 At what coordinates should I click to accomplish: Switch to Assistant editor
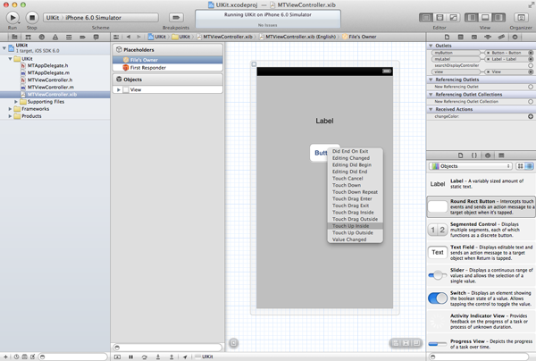point(440,18)
